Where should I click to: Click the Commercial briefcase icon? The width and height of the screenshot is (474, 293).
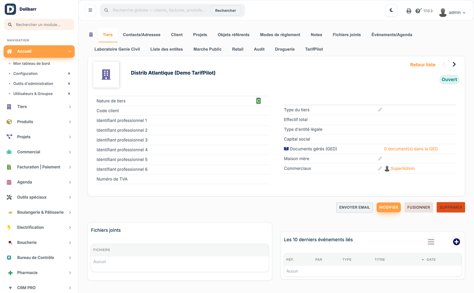pyautogui.click(x=9, y=152)
